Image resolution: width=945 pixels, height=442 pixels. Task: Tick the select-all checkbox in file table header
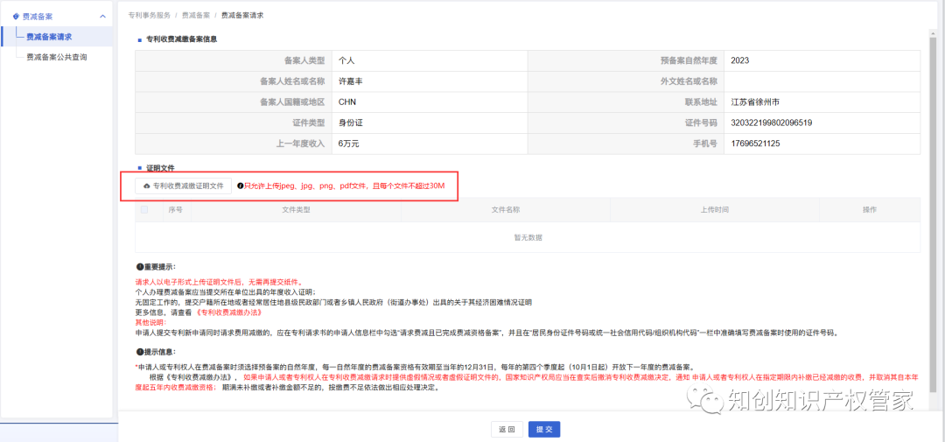144,210
